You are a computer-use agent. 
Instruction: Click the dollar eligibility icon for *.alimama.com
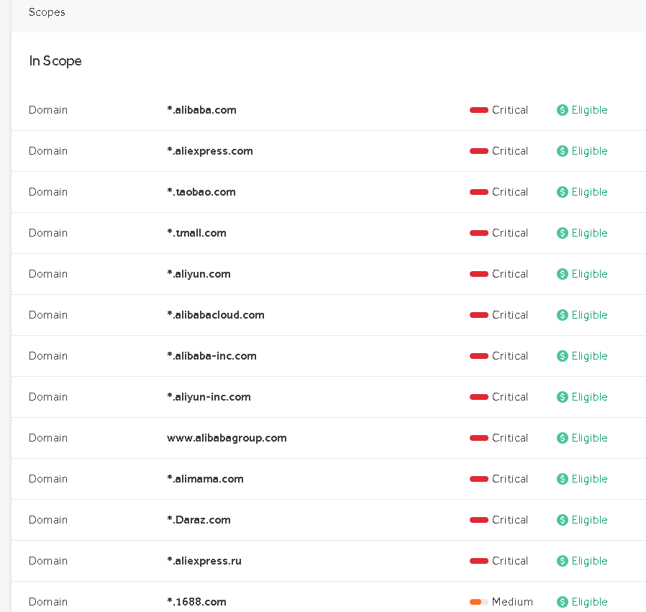[x=563, y=479]
